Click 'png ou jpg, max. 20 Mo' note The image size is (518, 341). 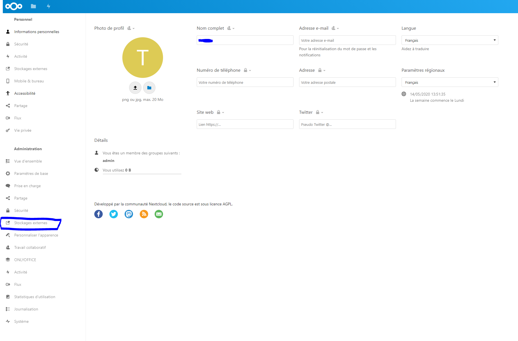click(143, 99)
